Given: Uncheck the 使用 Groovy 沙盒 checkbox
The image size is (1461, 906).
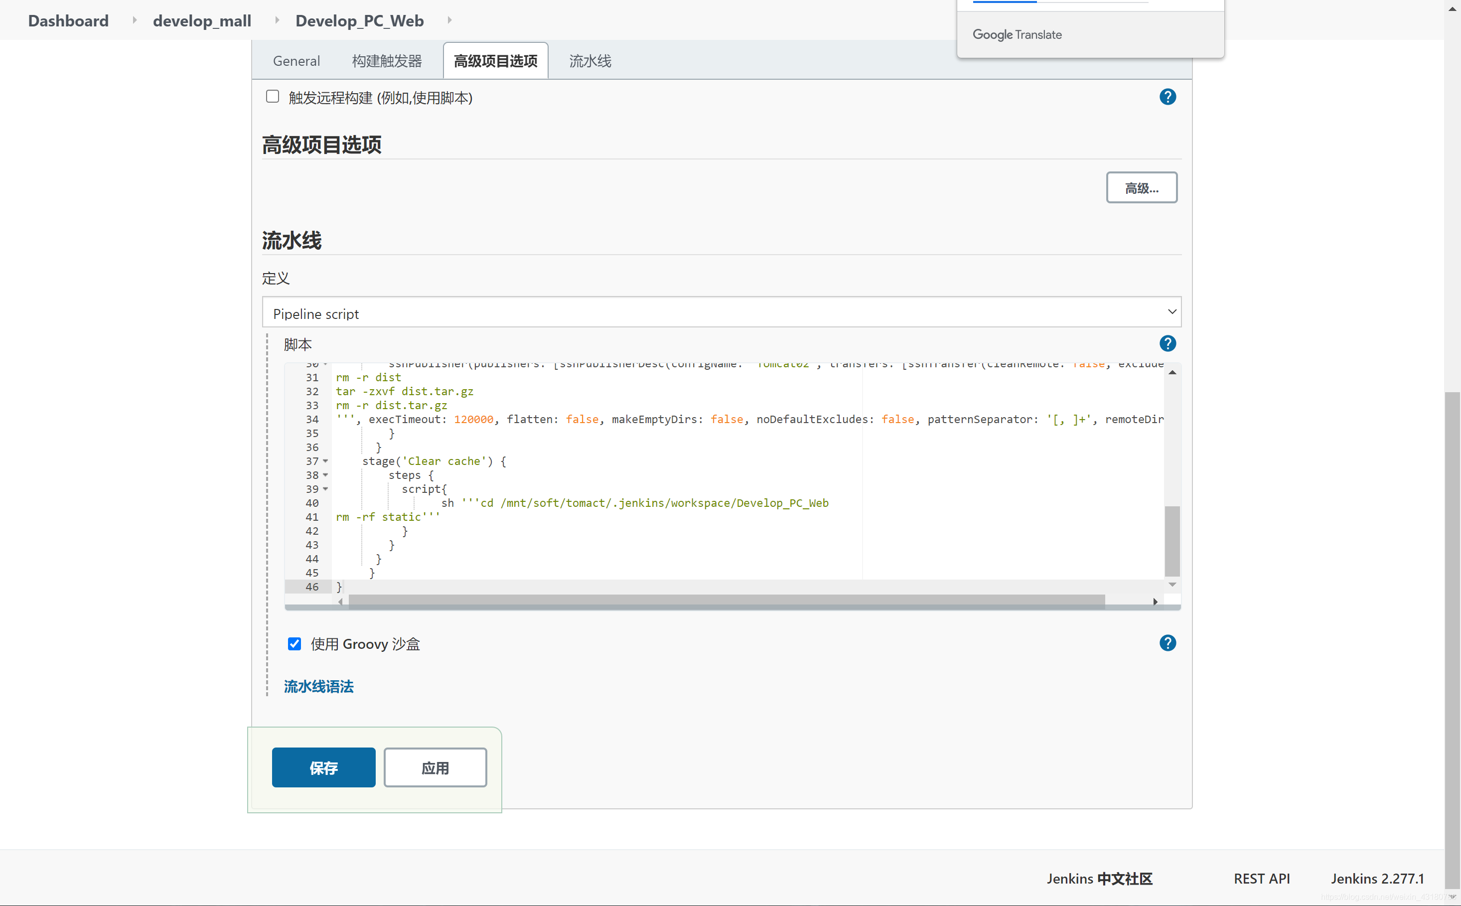Looking at the screenshot, I should (x=294, y=643).
